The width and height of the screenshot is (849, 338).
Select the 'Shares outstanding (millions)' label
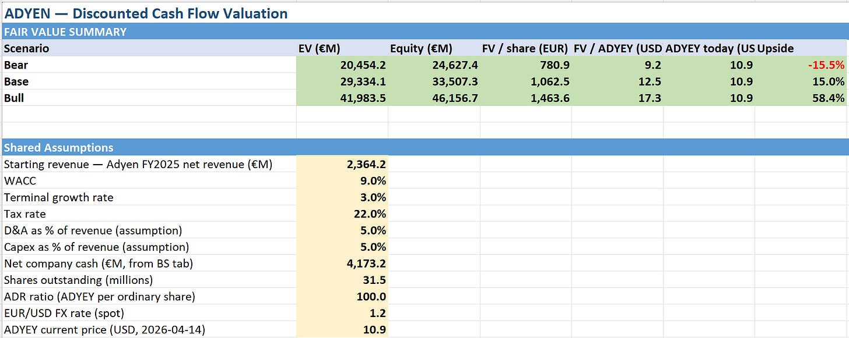[148, 280]
